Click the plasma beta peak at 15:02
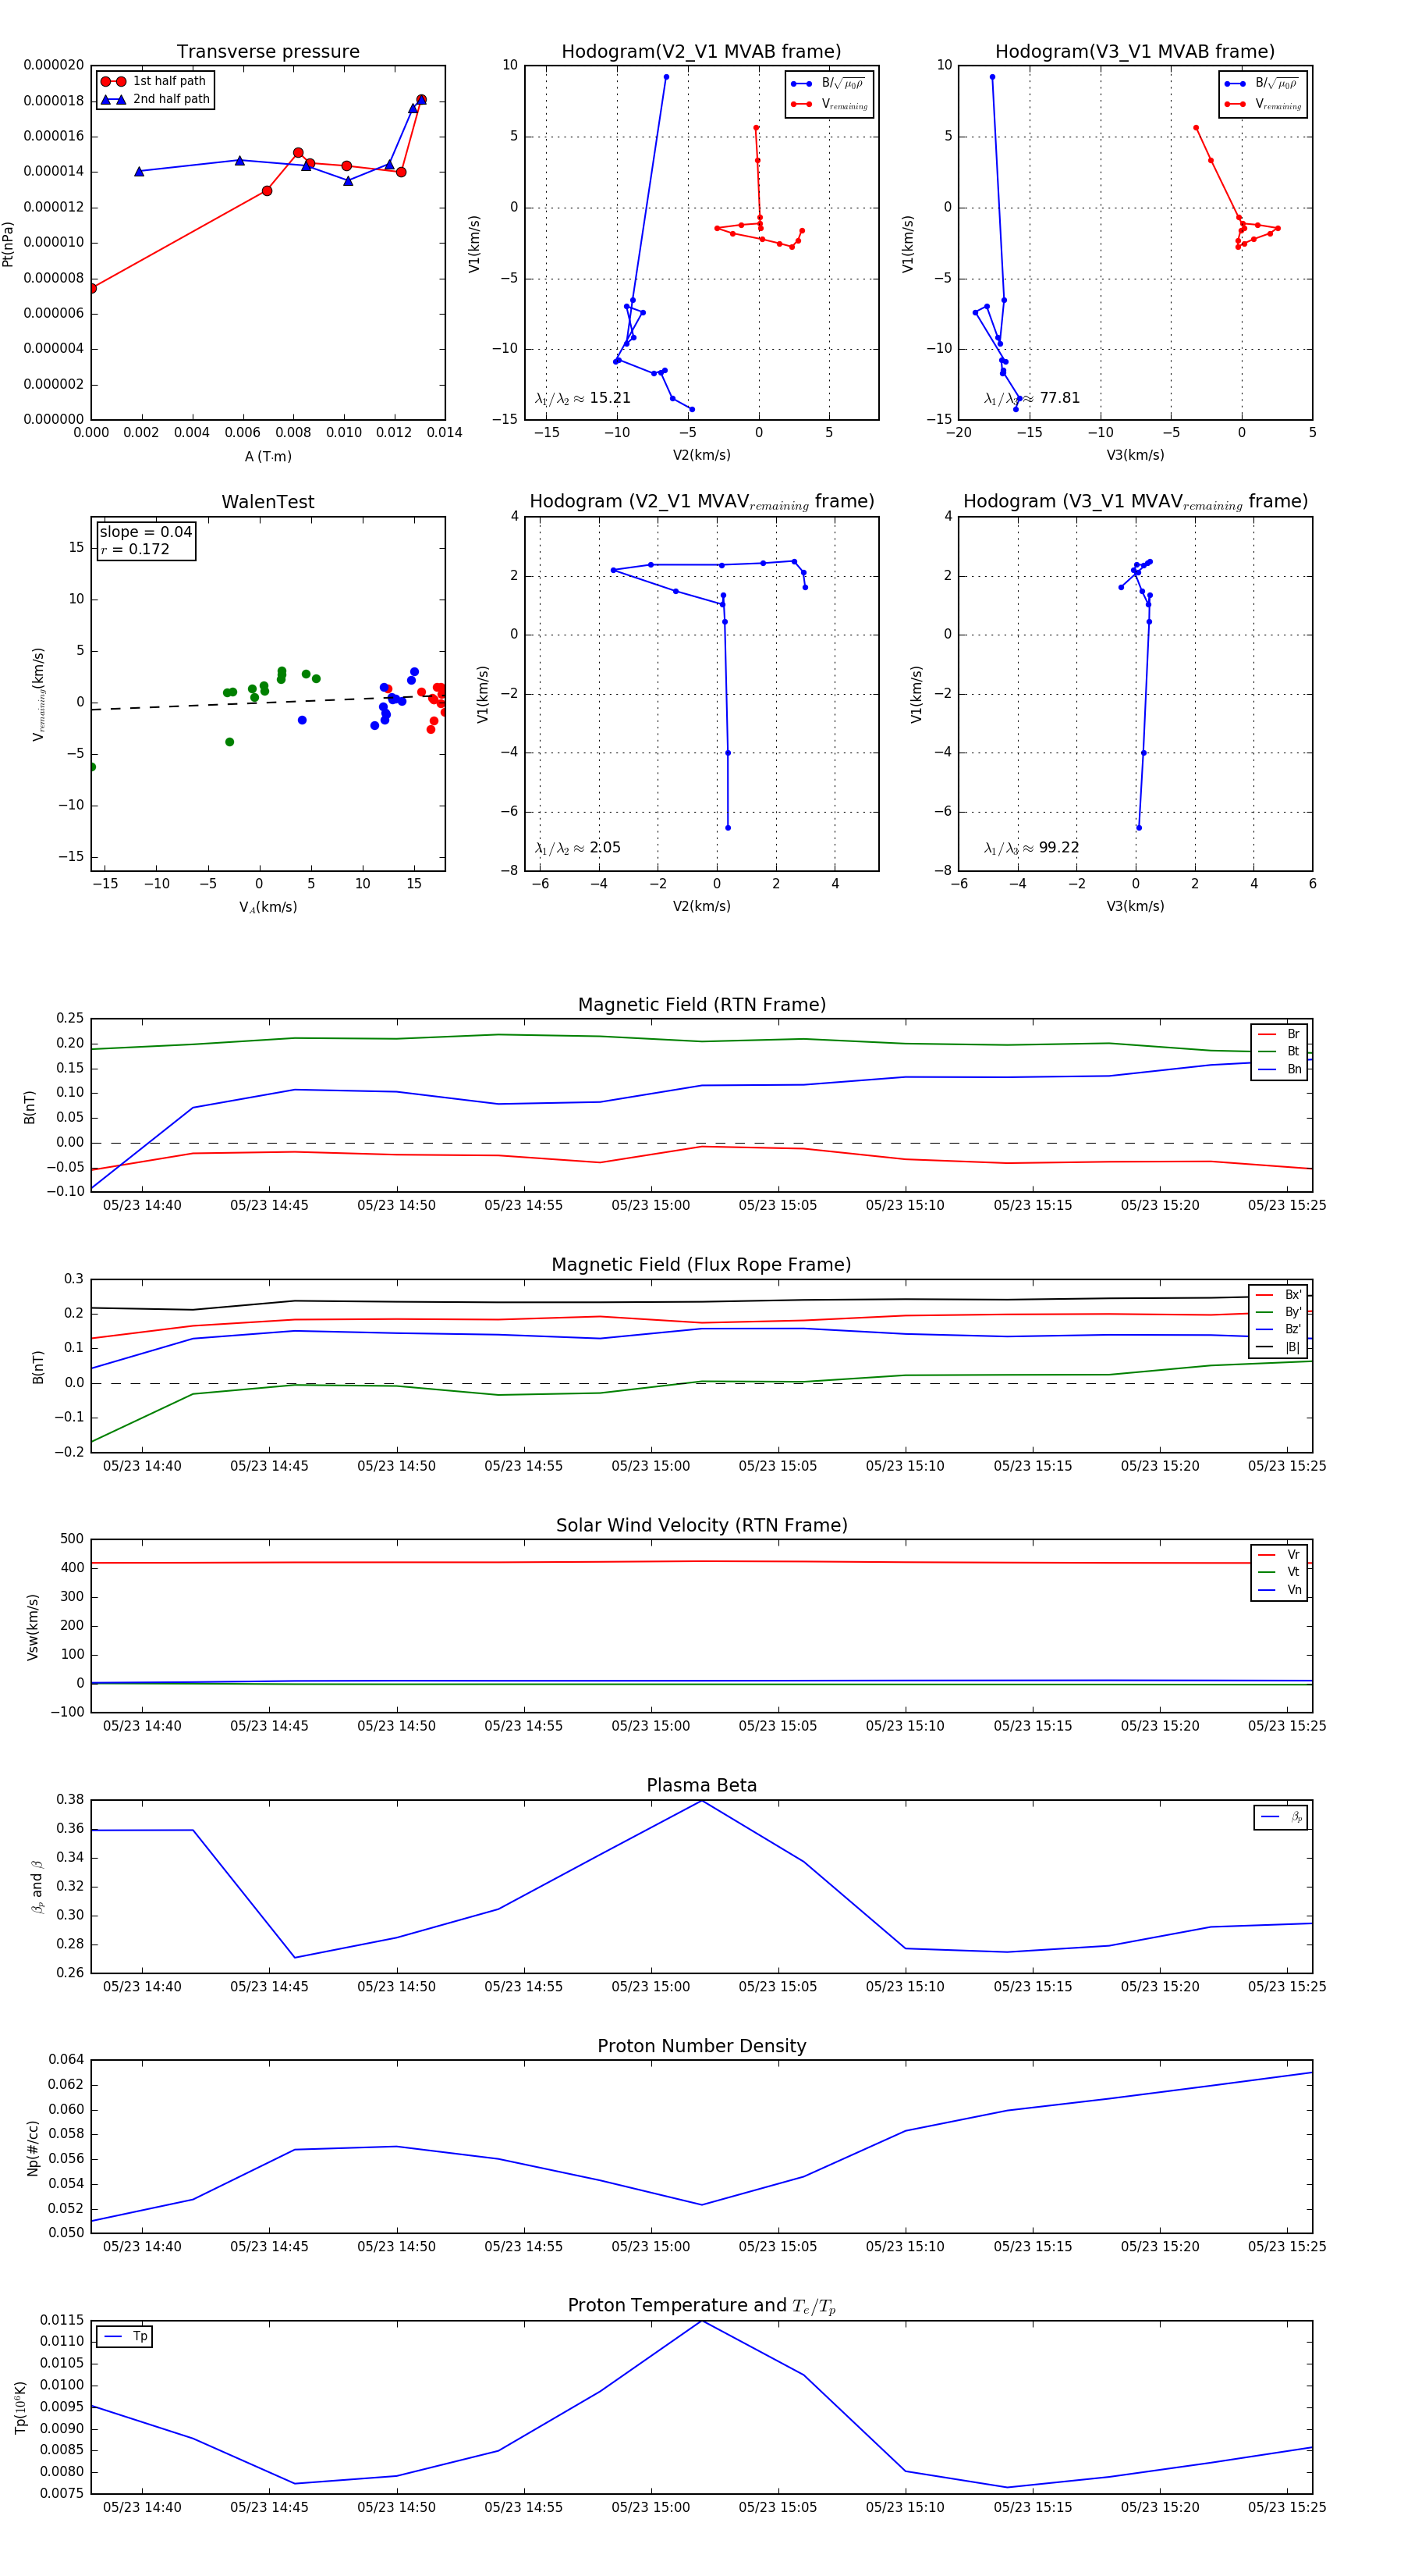1404x2576 pixels. click(x=701, y=1801)
